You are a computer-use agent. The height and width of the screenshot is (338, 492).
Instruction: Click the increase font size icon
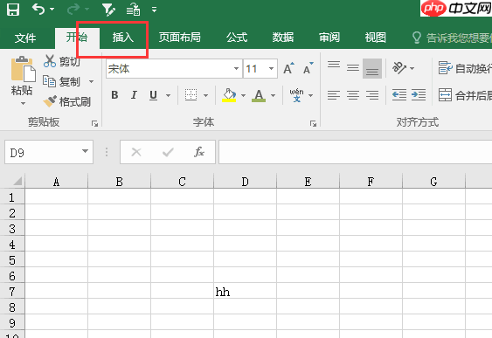click(289, 68)
